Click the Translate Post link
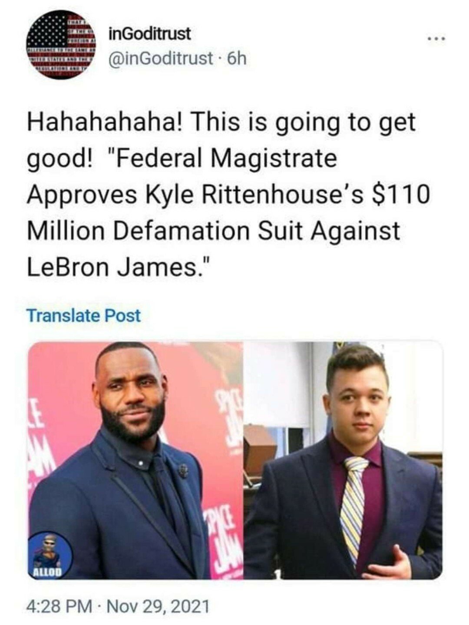 click(x=84, y=315)
